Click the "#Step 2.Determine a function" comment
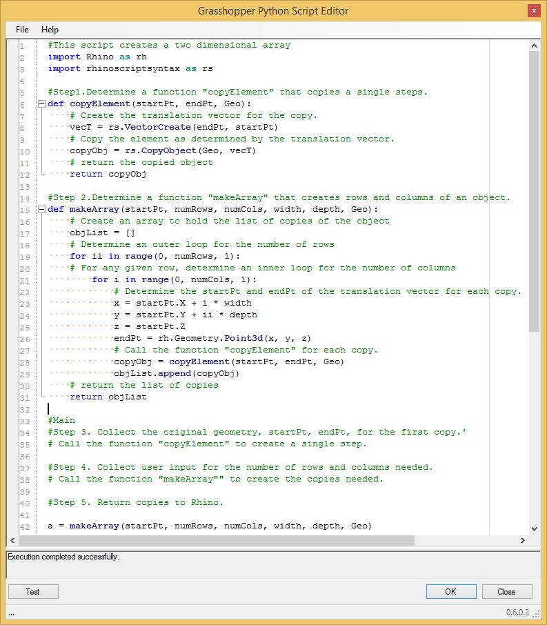 pos(279,198)
